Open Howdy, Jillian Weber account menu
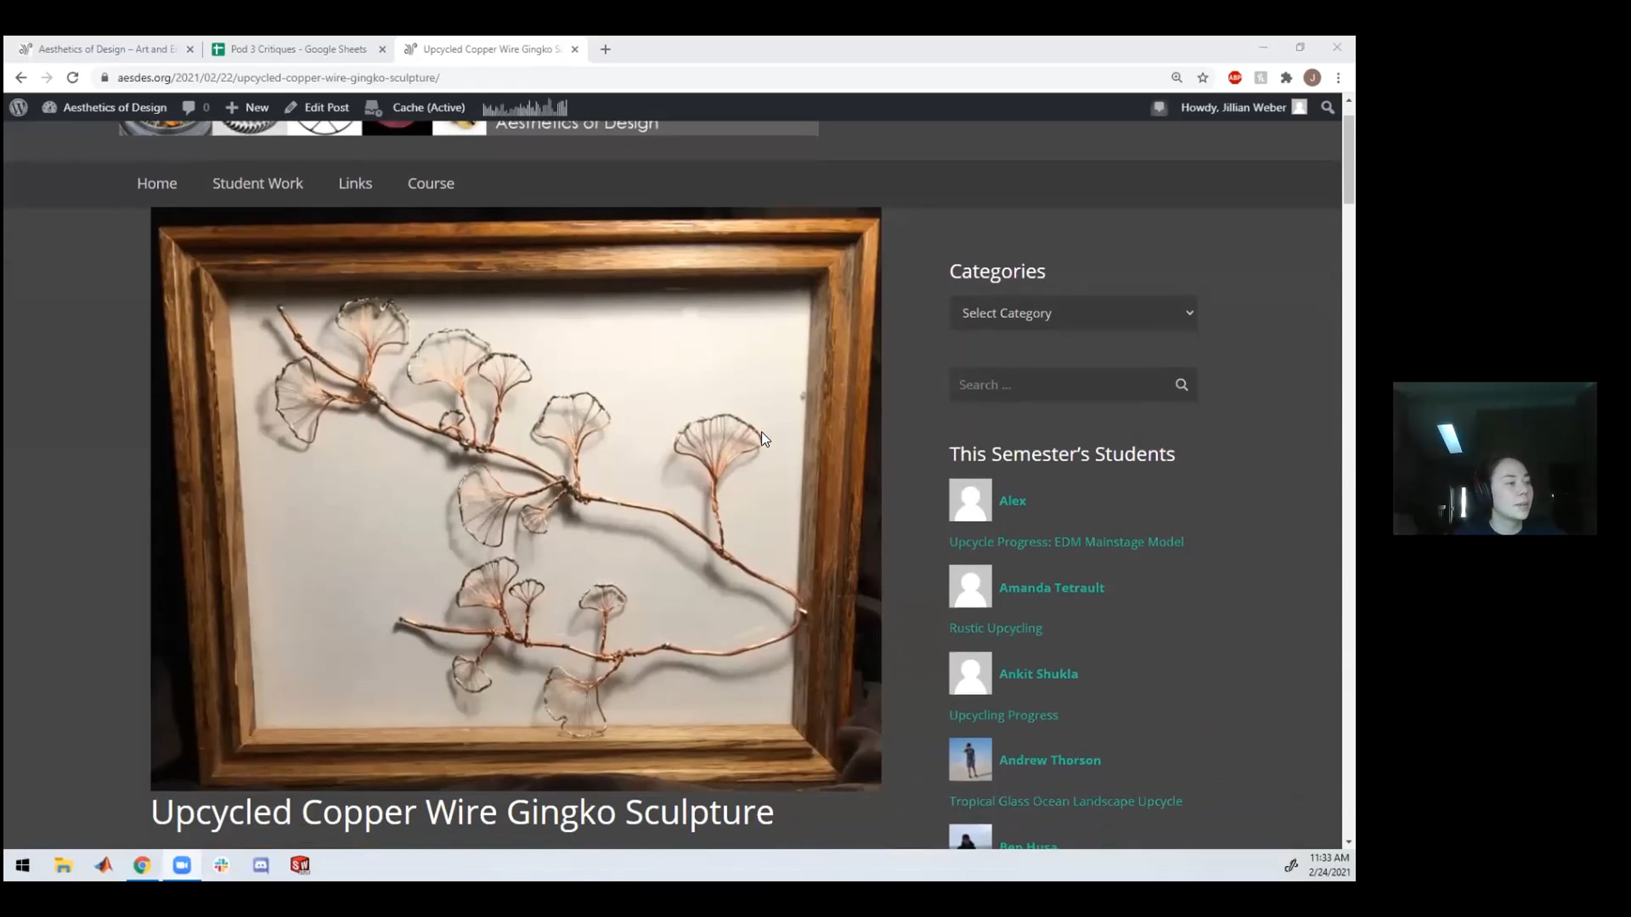The height and width of the screenshot is (917, 1631). point(1243,107)
